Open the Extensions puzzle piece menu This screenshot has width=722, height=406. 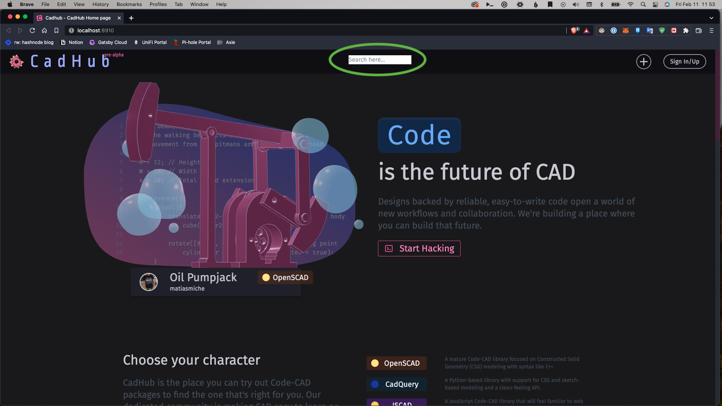click(x=686, y=30)
